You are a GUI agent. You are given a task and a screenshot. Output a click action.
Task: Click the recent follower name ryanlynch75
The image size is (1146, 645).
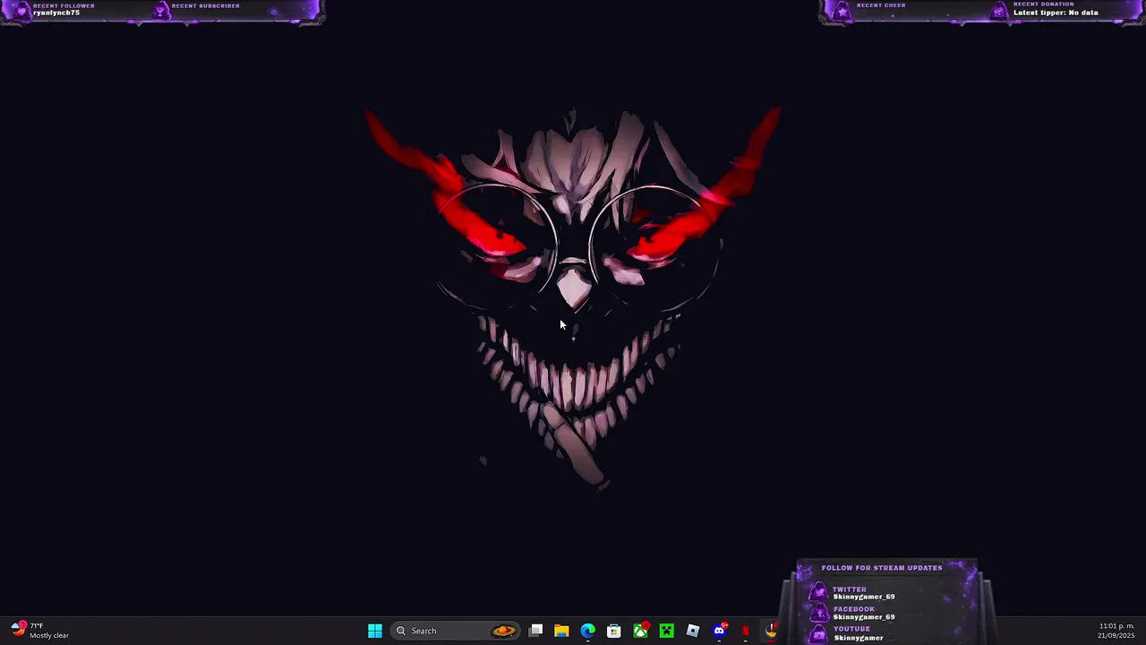[x=56, y=13]
